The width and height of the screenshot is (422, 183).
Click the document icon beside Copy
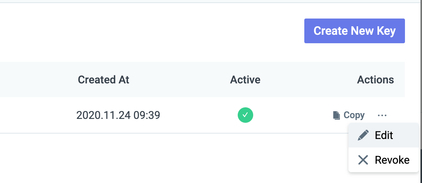(336, 115)
